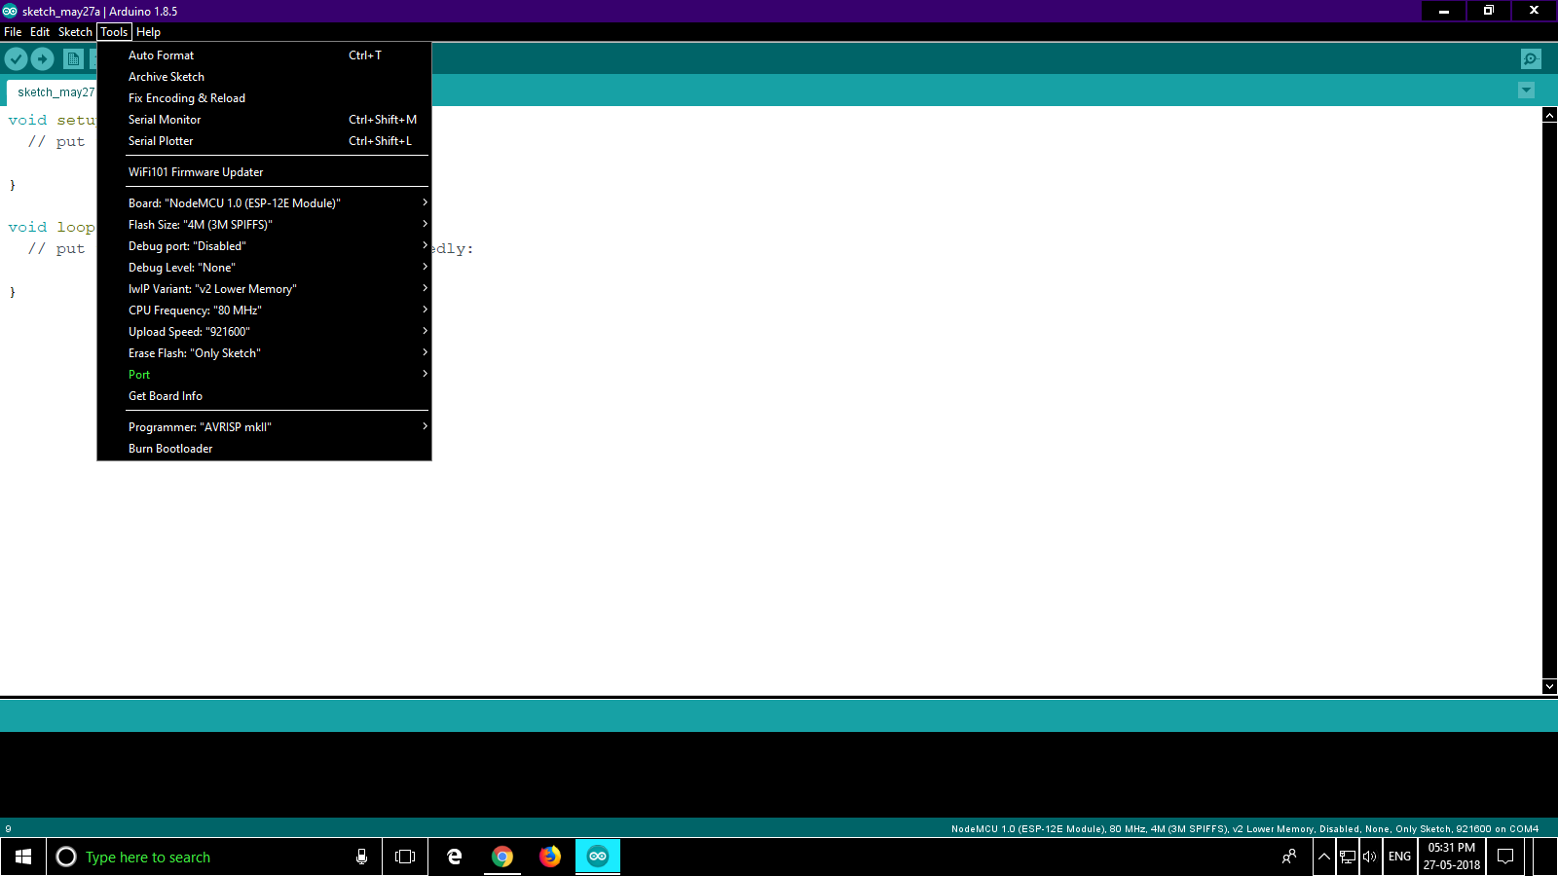Screen dimensions: 1558x876
Task: Select Fix Encoding & Reload
Action: (264, 98)
